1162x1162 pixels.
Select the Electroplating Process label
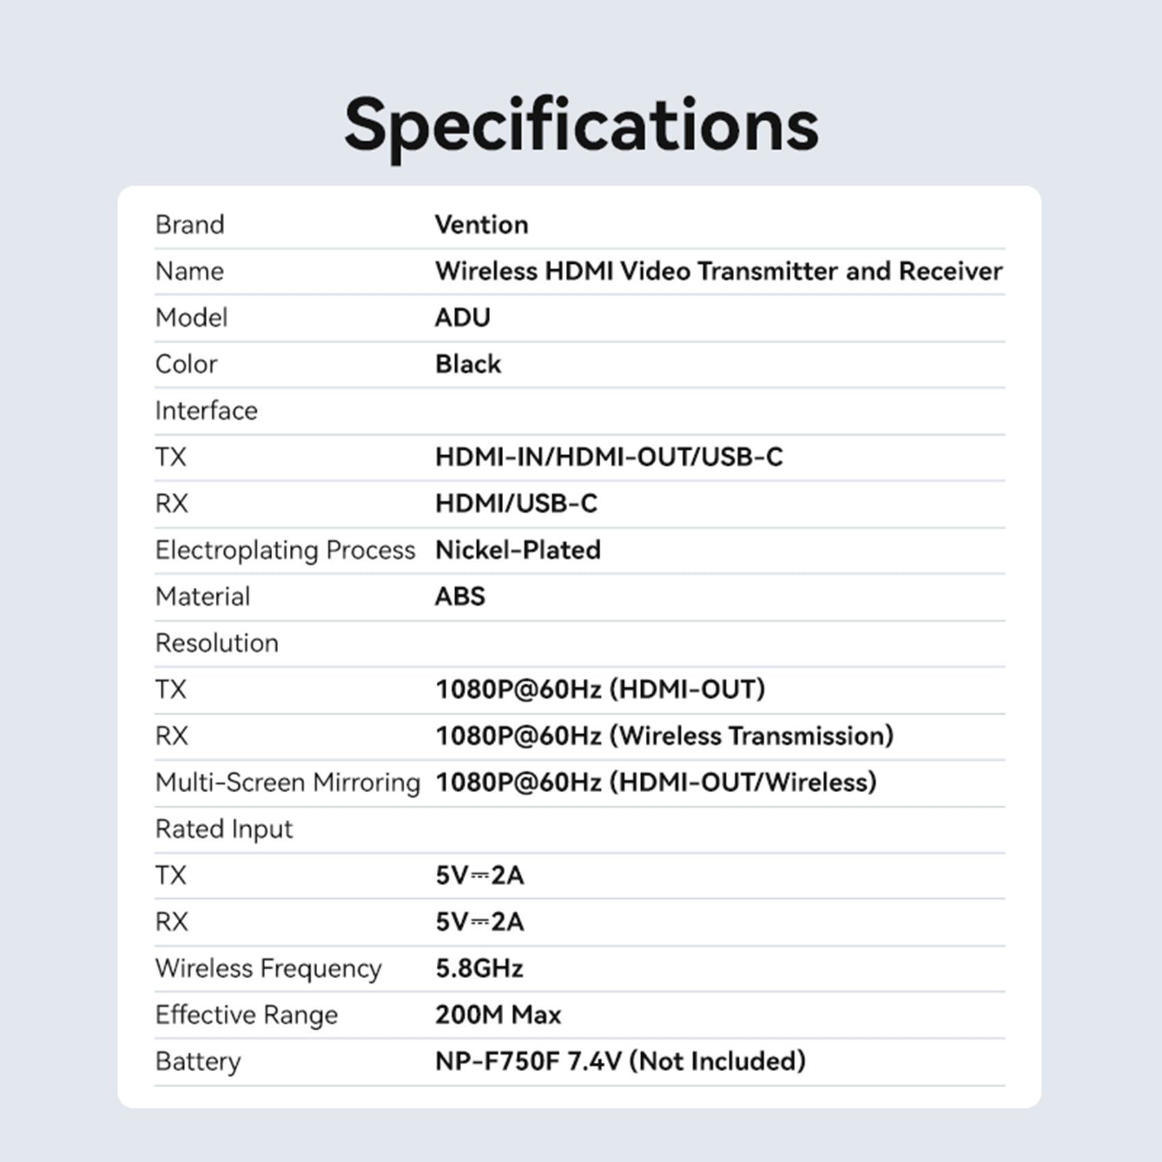[285, 550]
